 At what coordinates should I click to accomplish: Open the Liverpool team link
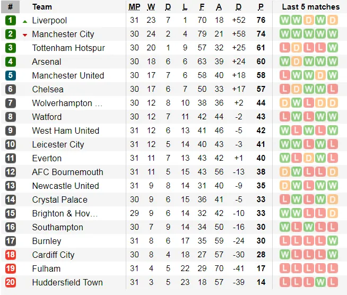(49, 21)
